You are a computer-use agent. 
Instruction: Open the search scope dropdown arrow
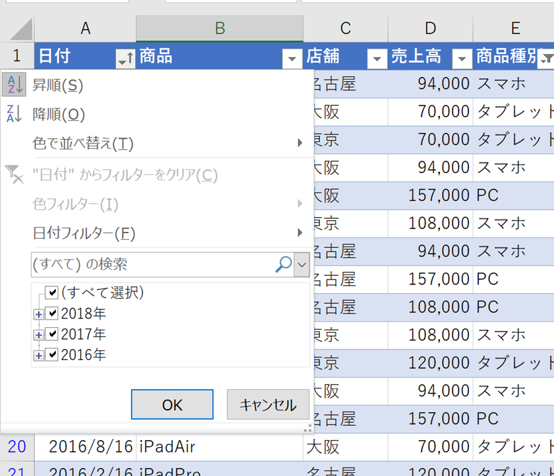tap(302, 265)
